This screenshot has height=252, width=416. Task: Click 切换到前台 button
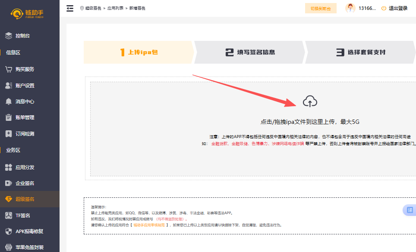[321, 8]
